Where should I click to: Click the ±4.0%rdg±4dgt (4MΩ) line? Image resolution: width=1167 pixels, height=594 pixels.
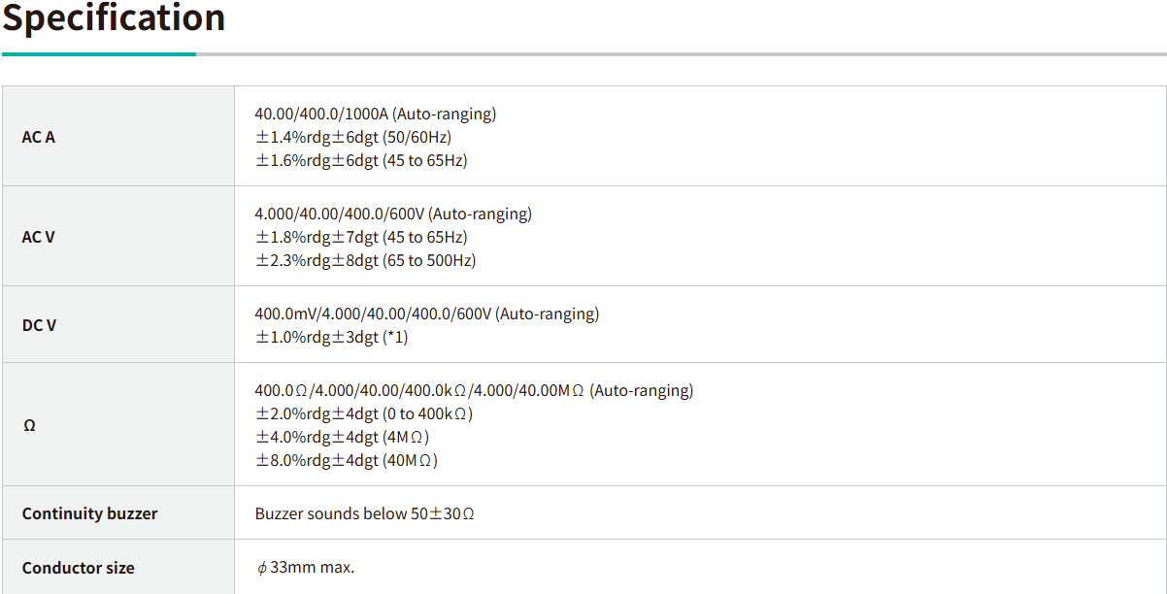(x=342, y=437)
